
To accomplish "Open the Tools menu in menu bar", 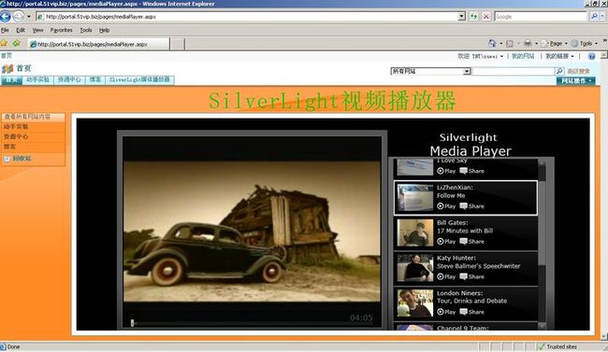I will point(86,30).
